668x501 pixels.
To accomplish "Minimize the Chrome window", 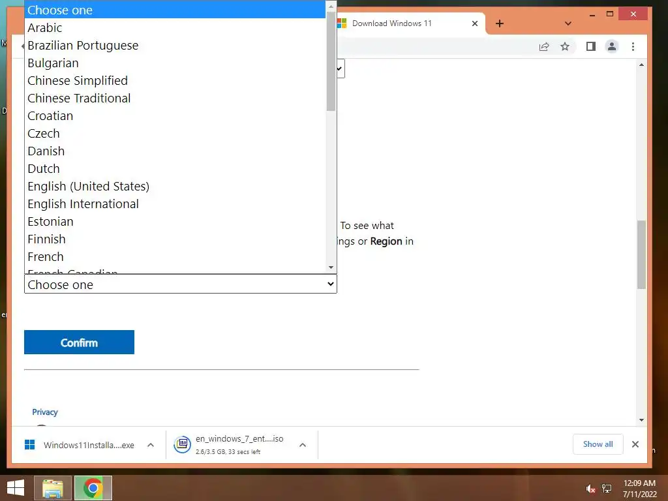I will 592,14.
